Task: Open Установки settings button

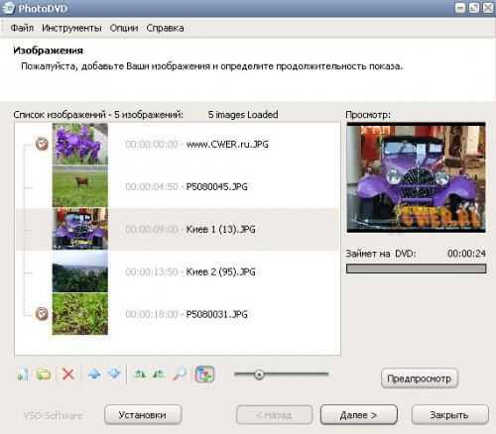Action: (143, 415)
